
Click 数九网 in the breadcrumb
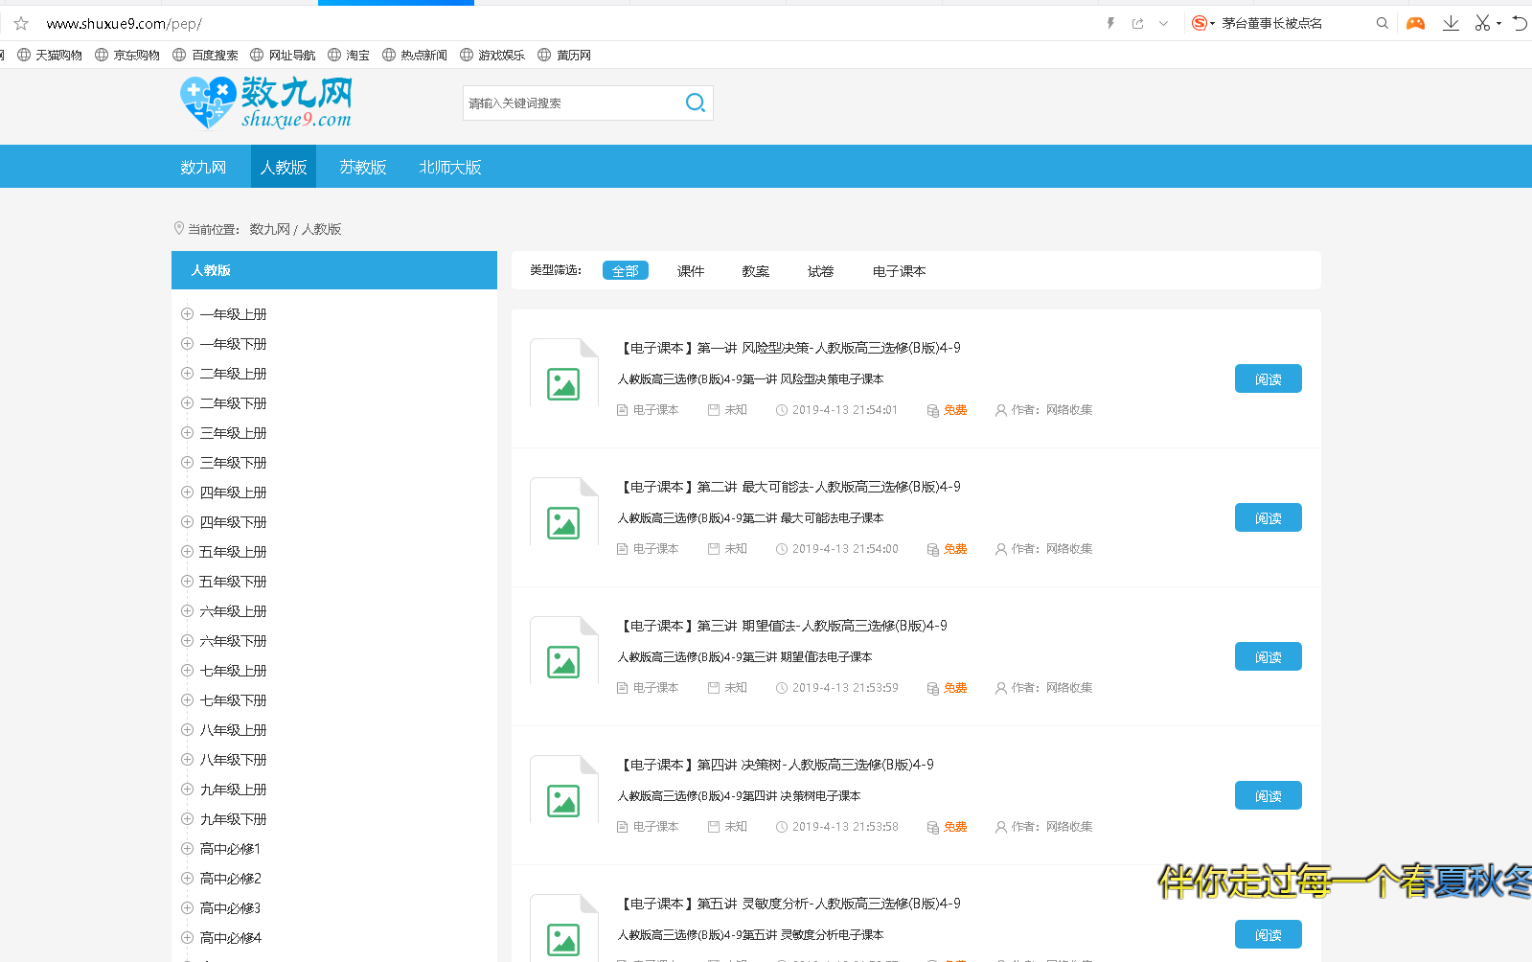pyautogui.click(x=269, y=229)
